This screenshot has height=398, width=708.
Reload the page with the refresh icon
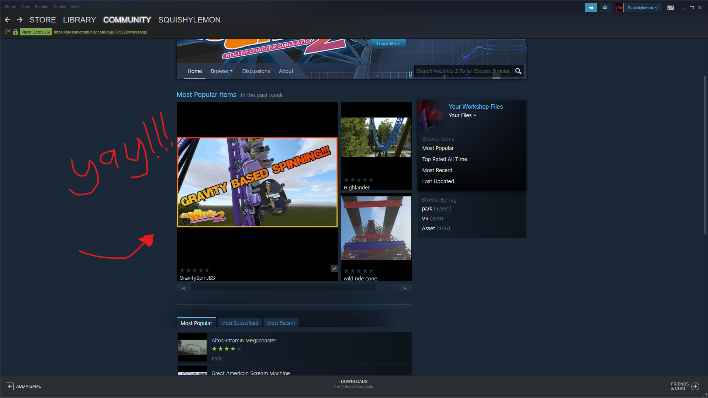click(7, 32)
